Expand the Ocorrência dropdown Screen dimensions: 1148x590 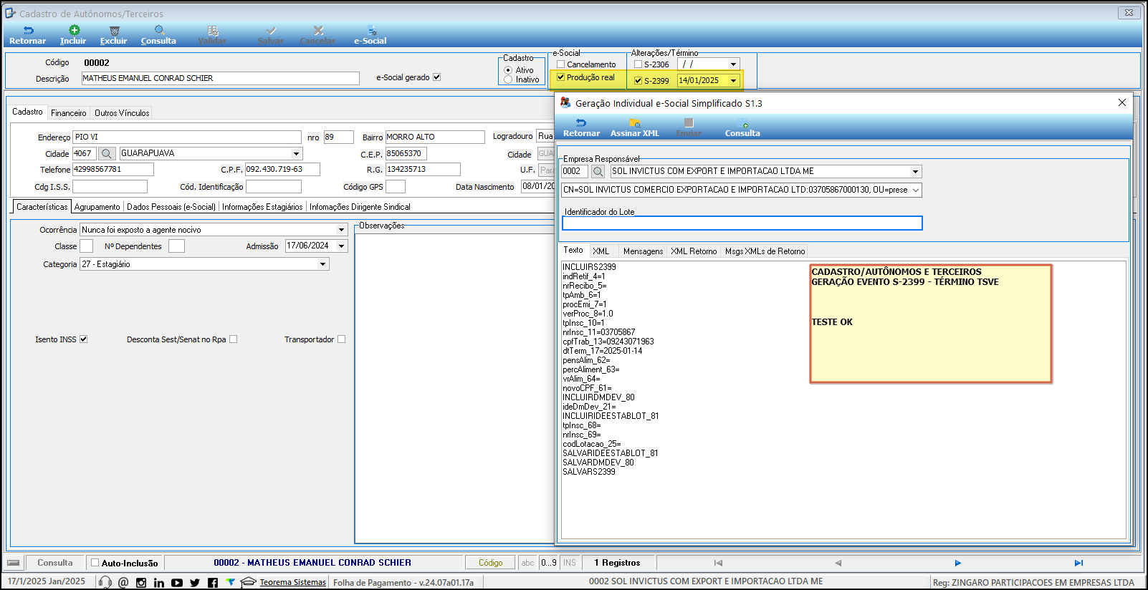(x=341, y=230)
